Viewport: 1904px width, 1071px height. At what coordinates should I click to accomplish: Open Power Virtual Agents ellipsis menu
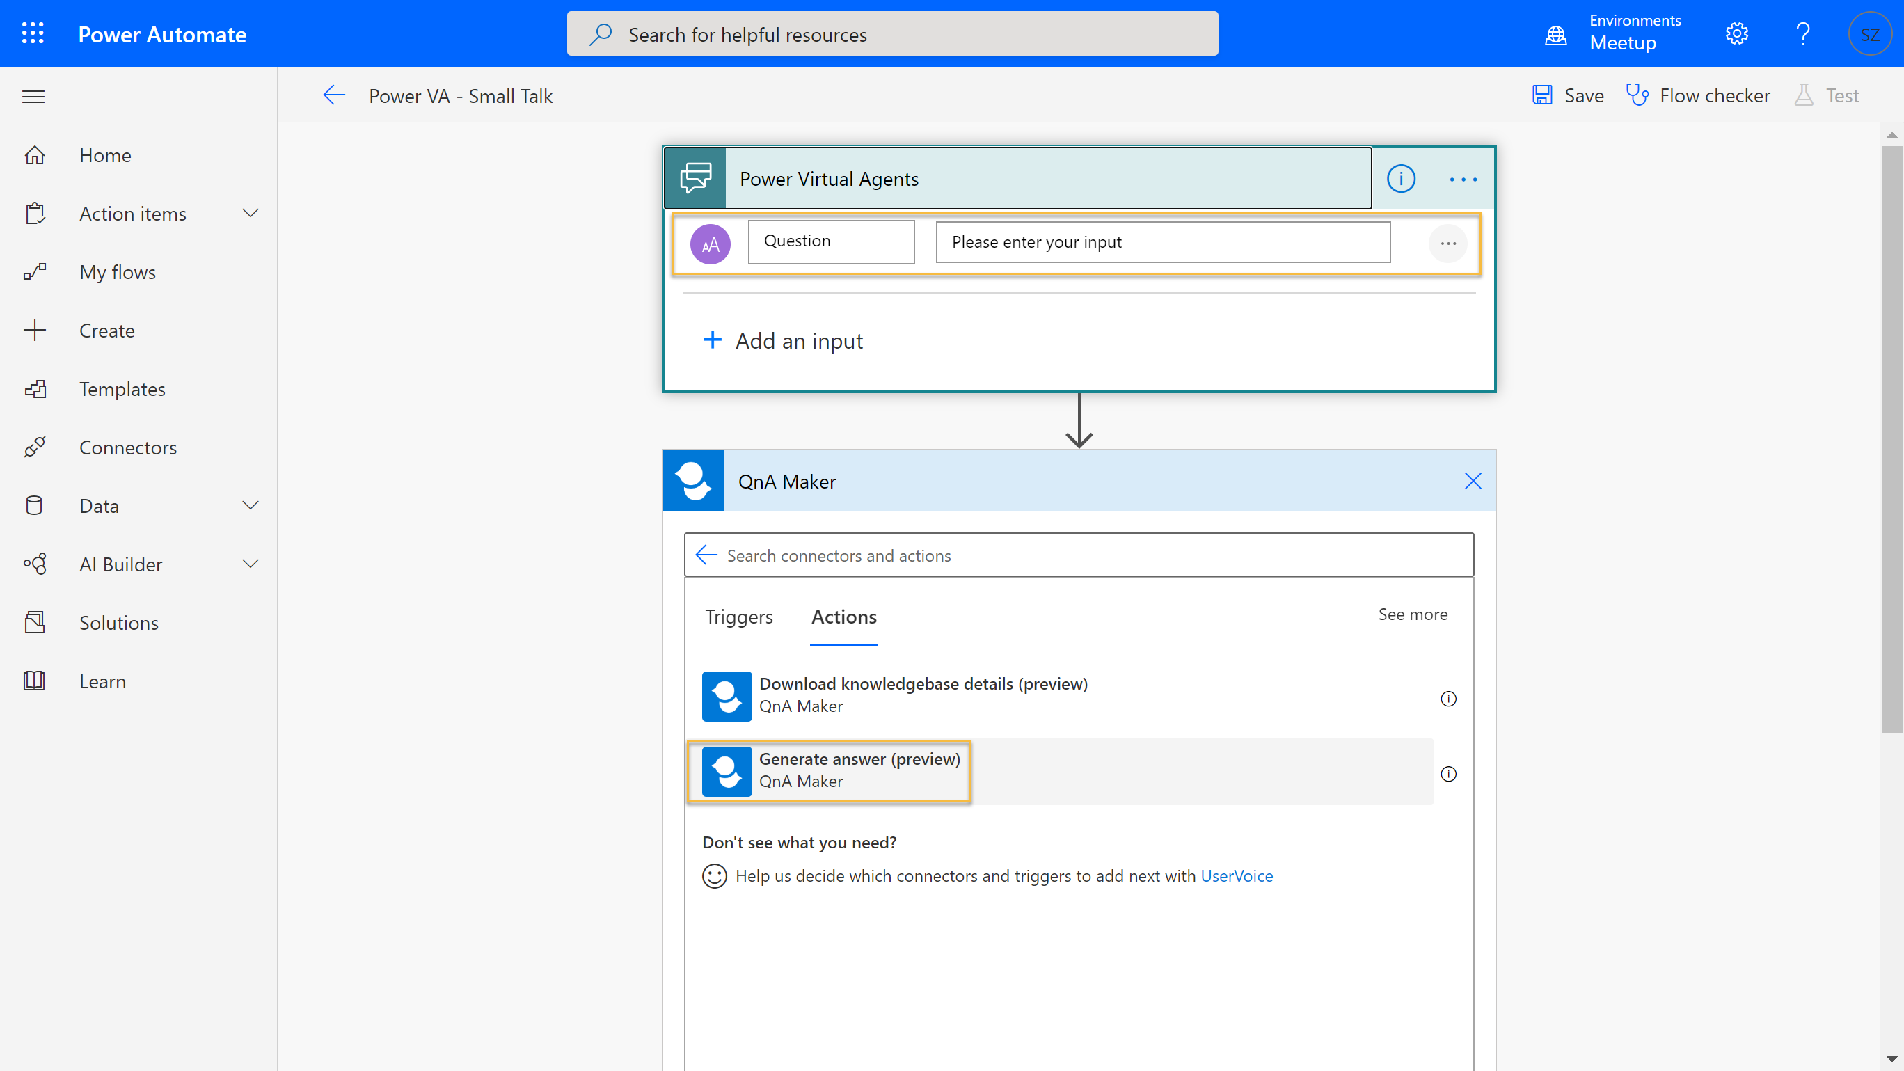1463,180
